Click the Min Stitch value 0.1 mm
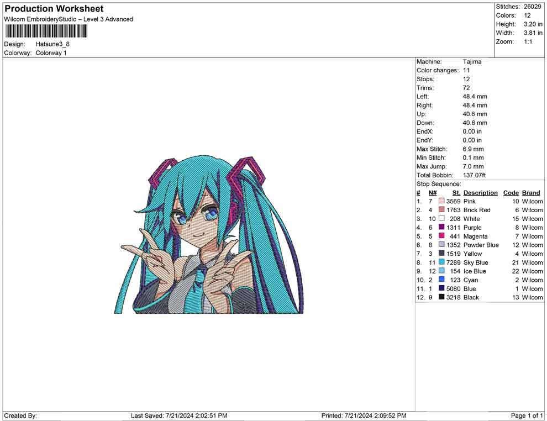547x421 pixels. click(x=473, y=157)
